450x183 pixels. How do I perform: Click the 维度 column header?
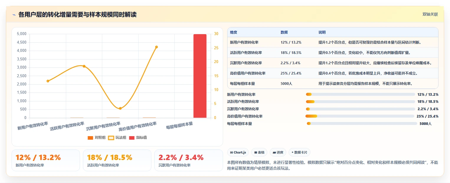point(234,32)
